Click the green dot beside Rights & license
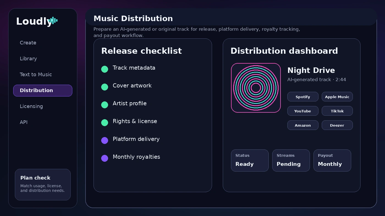Image resolution: width=385 pixels, height=216 pixels. 105,123
